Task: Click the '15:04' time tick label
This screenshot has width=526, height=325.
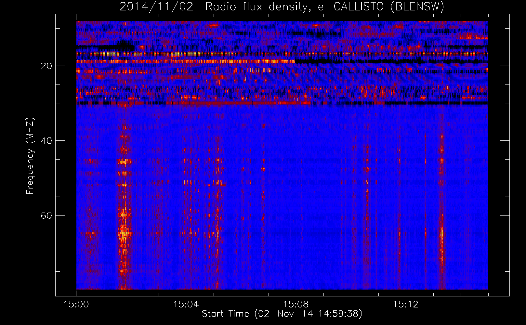Action: 186,305
